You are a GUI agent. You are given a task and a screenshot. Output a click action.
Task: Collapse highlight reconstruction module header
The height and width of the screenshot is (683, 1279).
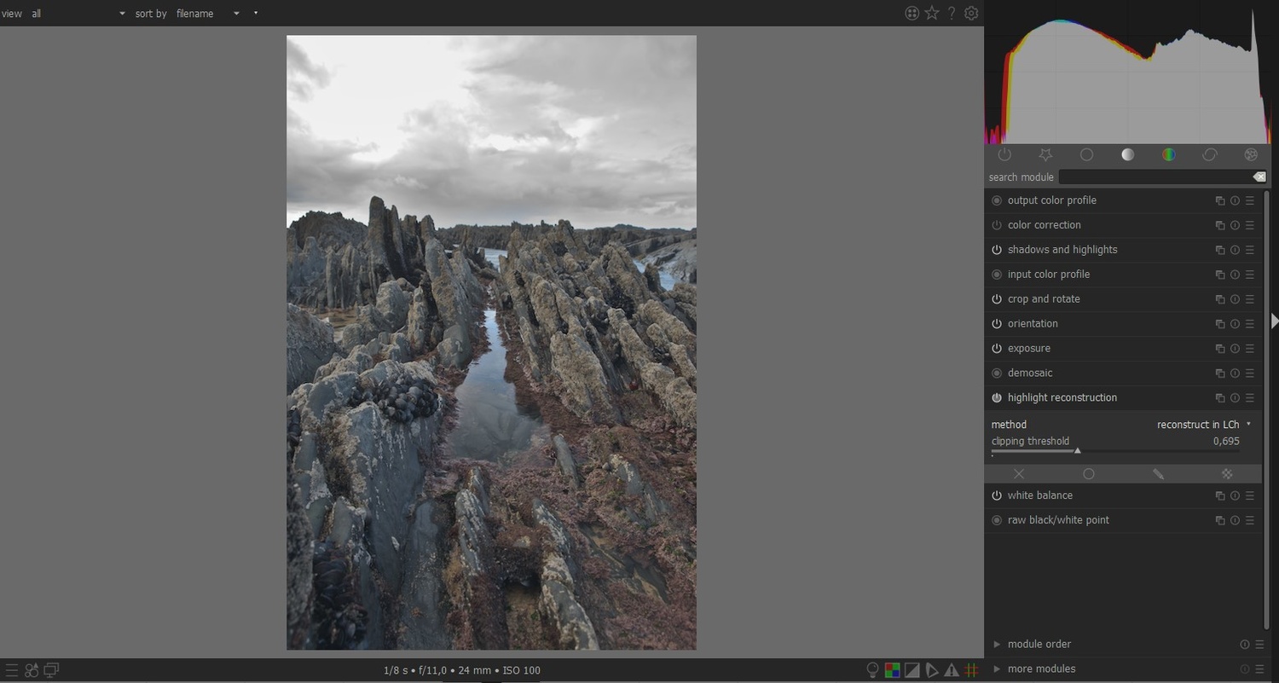click(x=1062, y=398)
